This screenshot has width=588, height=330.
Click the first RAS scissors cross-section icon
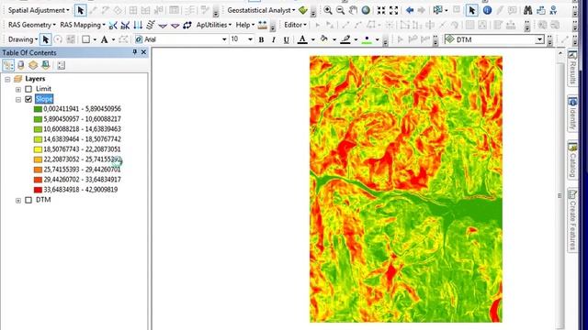(113, 25)
